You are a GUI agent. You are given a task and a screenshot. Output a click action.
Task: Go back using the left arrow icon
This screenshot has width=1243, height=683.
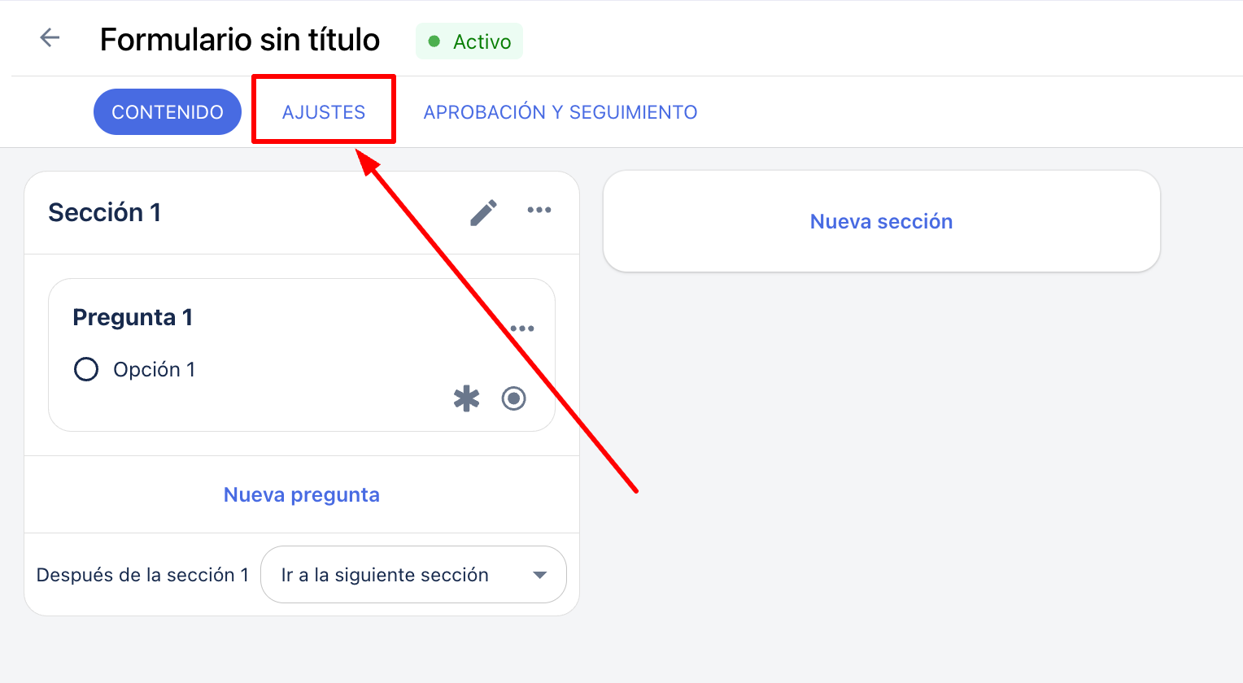[50, 37]
